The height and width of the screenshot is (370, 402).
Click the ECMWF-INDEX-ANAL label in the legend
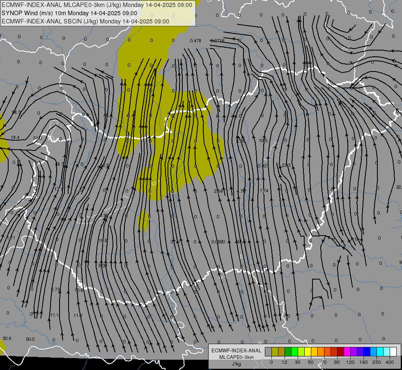point(236,351)
